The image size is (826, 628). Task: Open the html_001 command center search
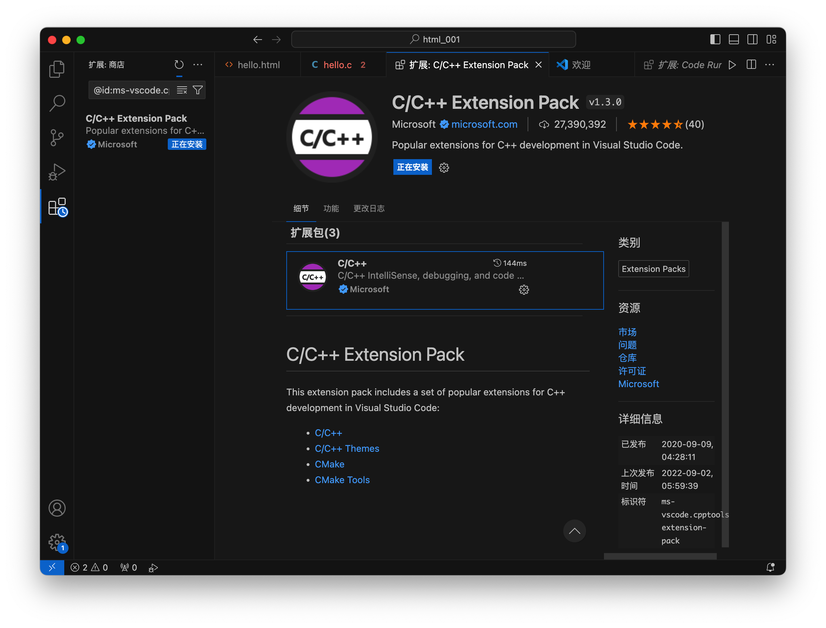click(x=433, y=39)
